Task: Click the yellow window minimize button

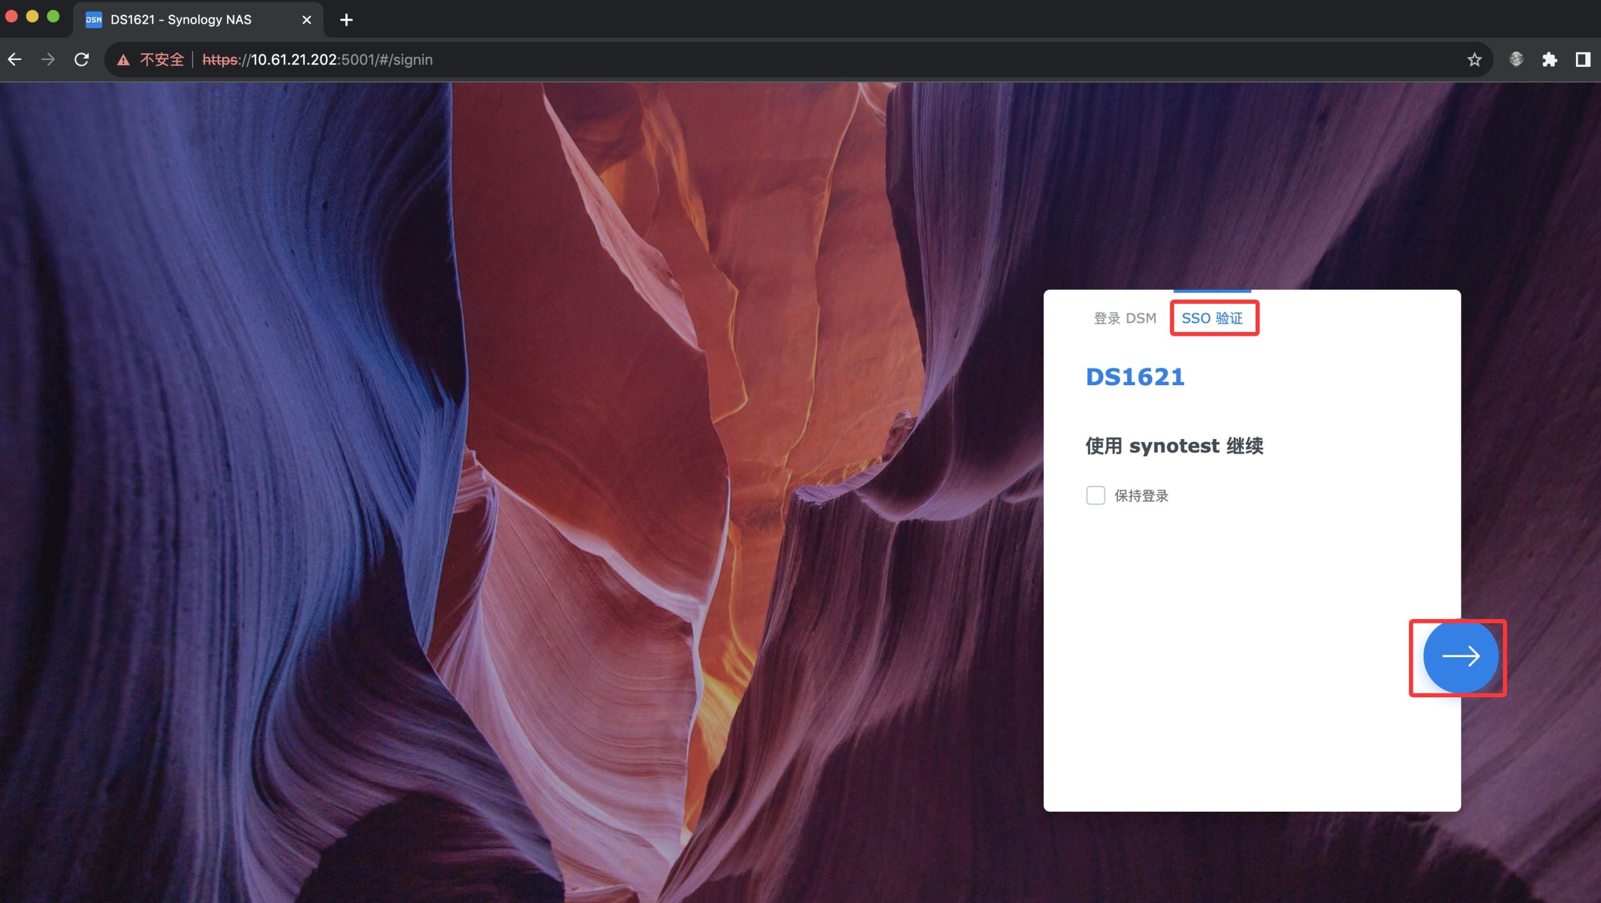Action: click(33, 17)
